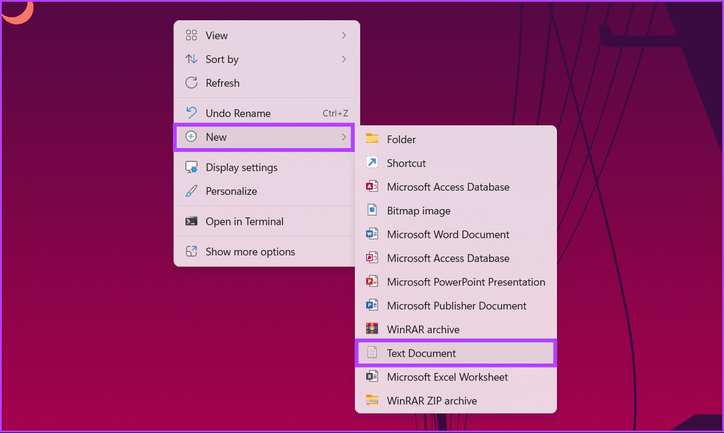The image size is (724, 433).
Task: Click the Sort by arrows icon
Action: click(x=191, y=59)
